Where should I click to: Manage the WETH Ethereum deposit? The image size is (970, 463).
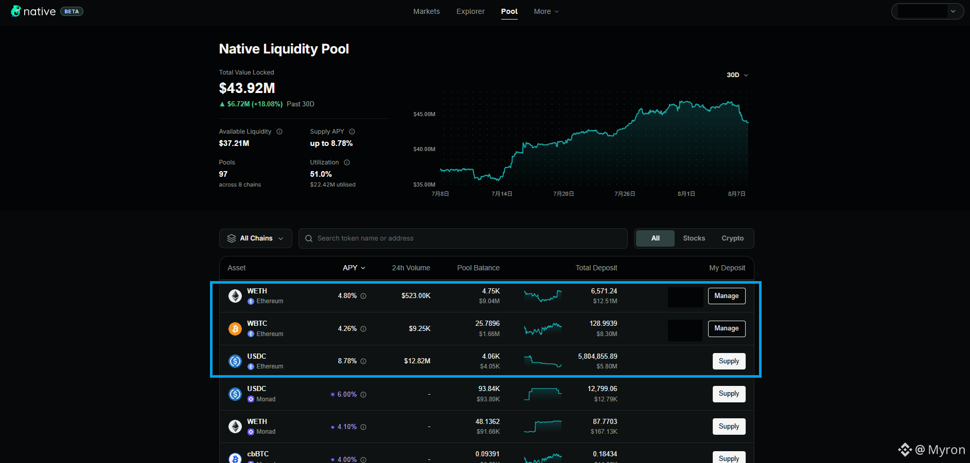tap(727, 296)
